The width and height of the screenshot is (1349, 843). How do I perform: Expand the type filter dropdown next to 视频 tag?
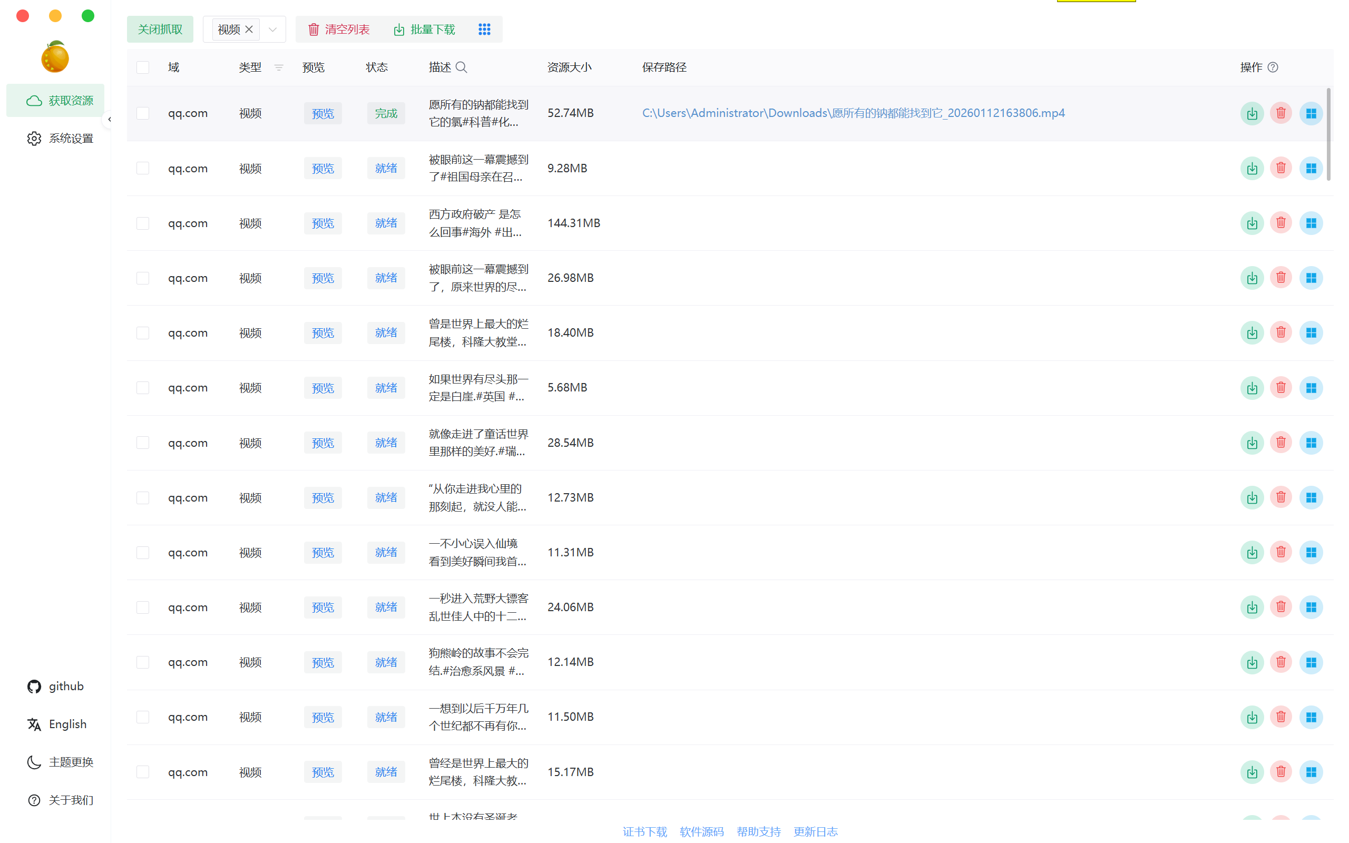pyautogui.click(x=272, y=29)
